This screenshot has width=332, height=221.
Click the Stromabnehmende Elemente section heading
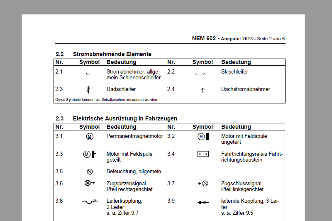(x=112, y=54)
